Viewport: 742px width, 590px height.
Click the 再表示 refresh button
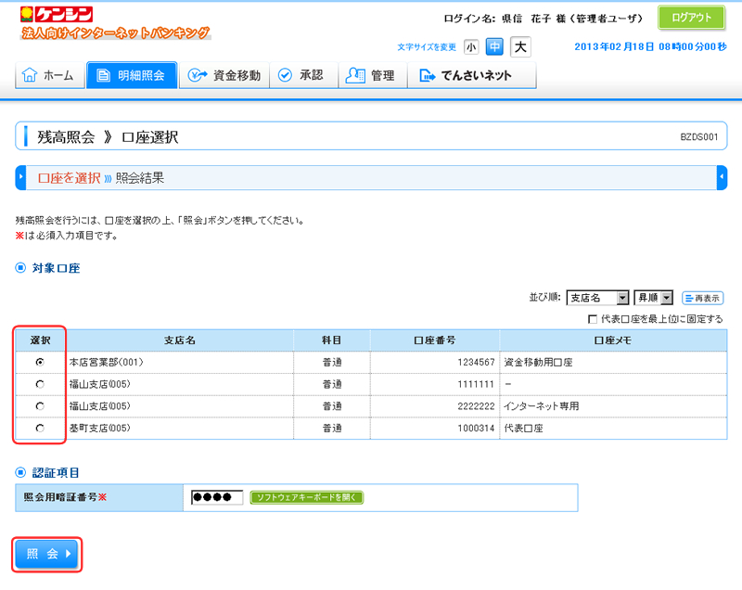click(702, 298)
